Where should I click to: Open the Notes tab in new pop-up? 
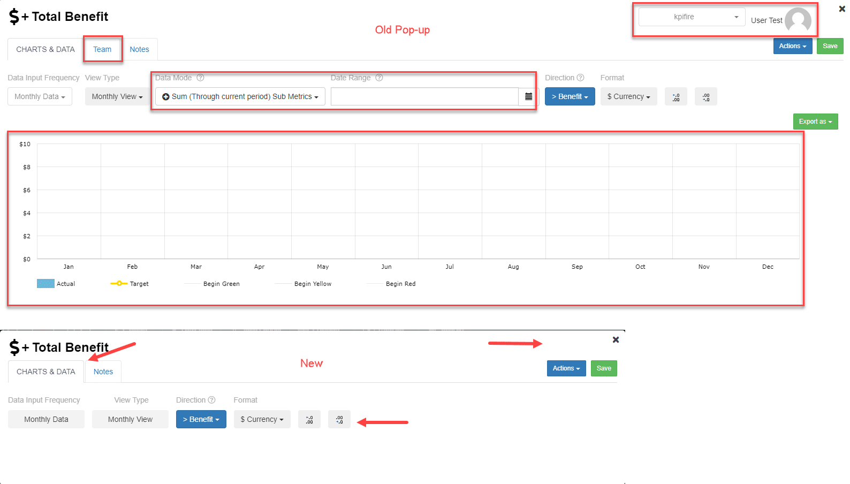(x=103, y=372)
